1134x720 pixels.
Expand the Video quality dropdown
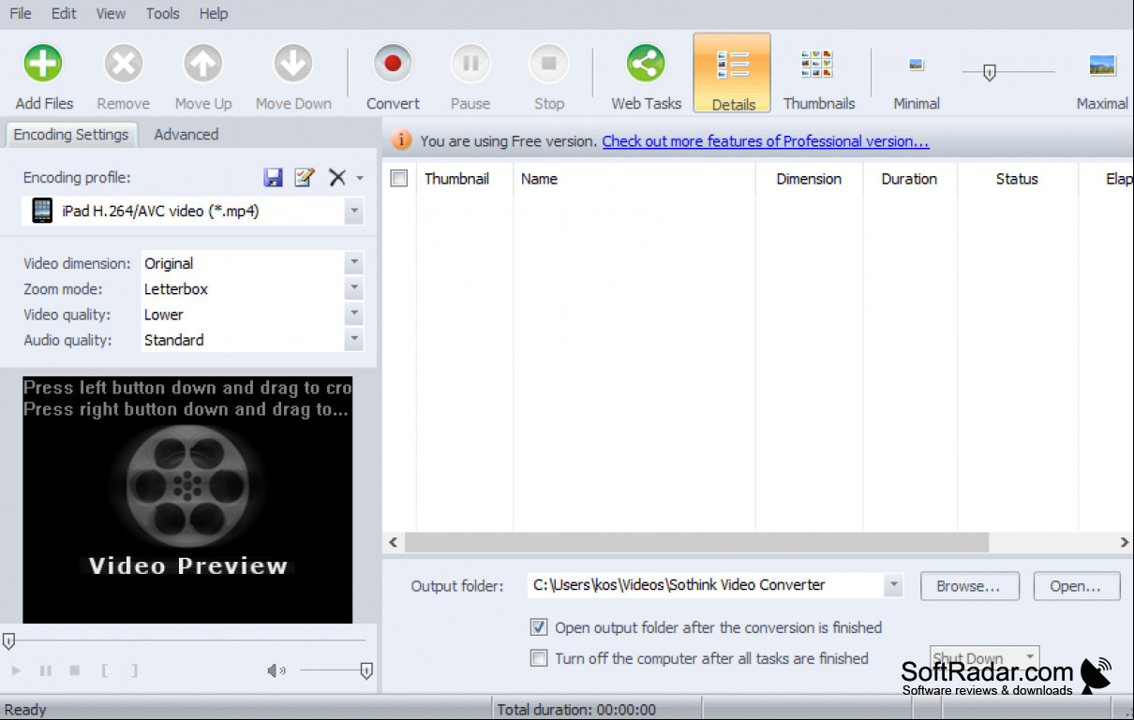click(353, 315)
